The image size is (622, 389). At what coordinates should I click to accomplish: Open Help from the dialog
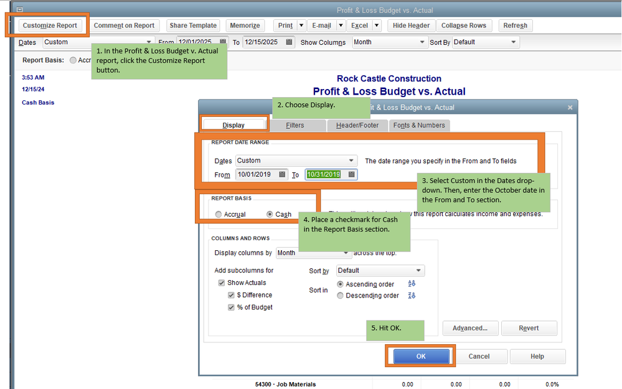(537, 356)
